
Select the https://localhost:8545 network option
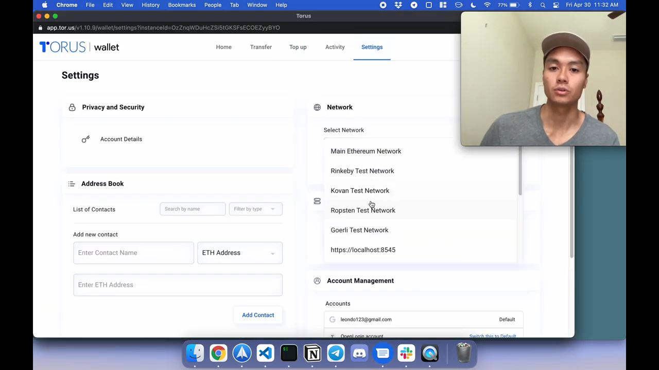pyautogui.click(x=420, y=250)
